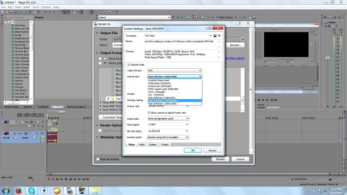Image resolution: width=347 pixels, height=195 pixels.
Task: Select the Custom frame size option
Action: [x=175, y=81]
